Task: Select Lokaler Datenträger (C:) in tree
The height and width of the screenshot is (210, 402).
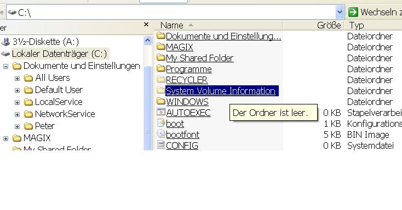Action: click(60, 54)
